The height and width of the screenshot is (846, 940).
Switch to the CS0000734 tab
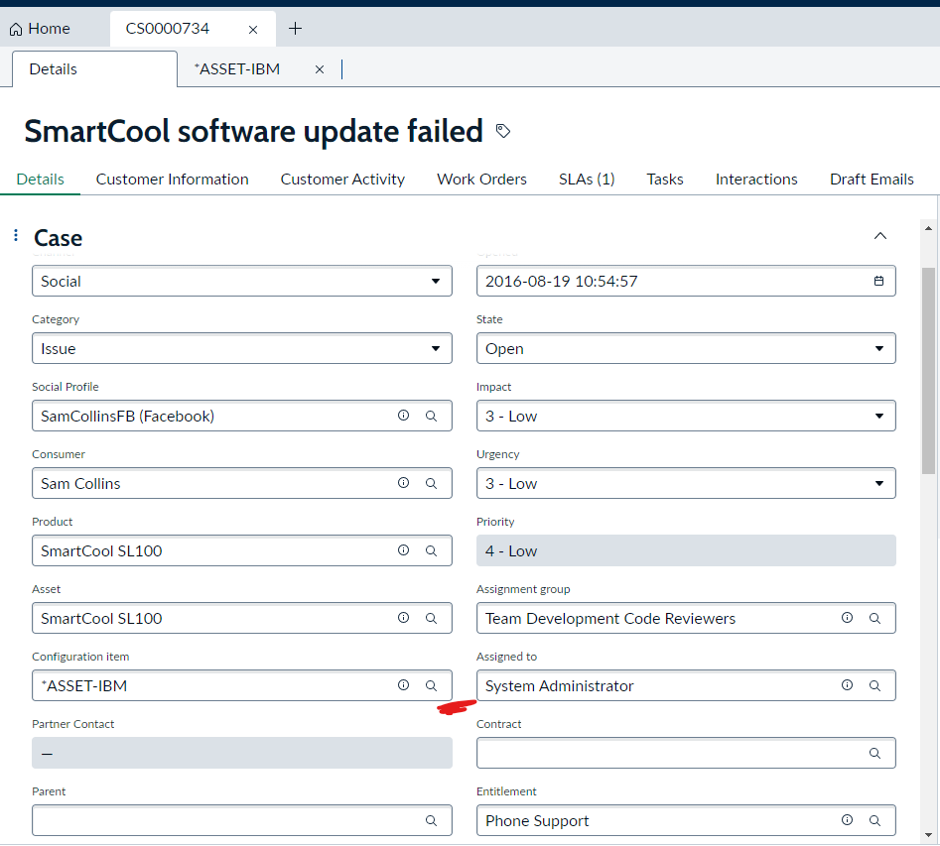(168, 28)
